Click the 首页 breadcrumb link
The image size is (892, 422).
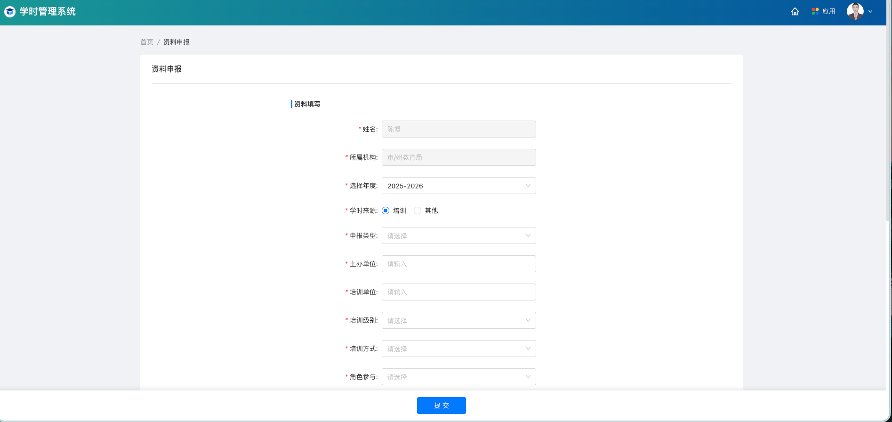pyautogui.click(x=147, y=42)
